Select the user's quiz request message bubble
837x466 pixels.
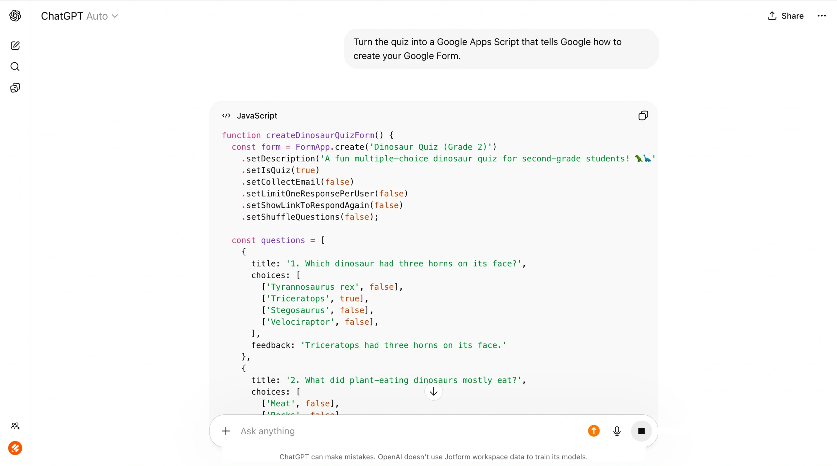(501, 49)
